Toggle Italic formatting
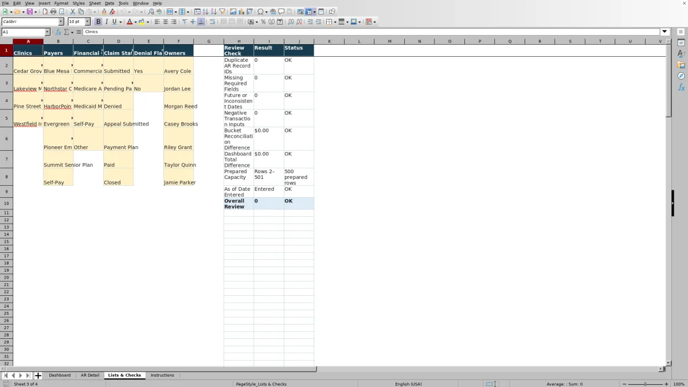The width and height of the screenshot is (688, 387). (106, 22)
